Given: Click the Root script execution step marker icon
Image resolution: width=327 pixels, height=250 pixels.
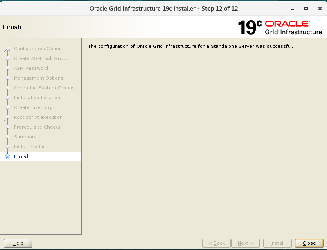Looking at the screenshot, I should (7, 118).
